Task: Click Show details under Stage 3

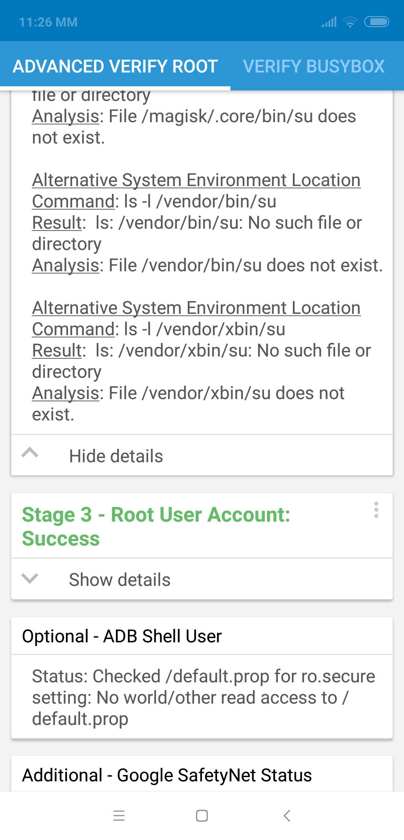Action: [120, 580]
